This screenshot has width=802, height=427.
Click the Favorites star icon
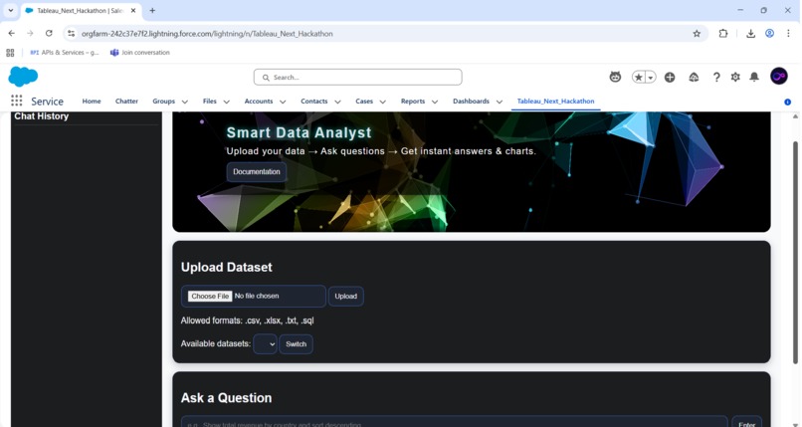pos(639,78)
